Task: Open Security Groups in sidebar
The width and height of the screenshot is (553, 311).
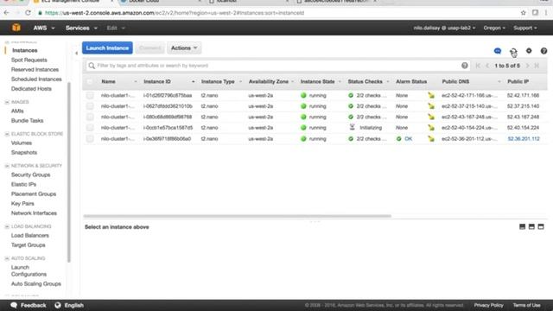Action: coord(31,175)
